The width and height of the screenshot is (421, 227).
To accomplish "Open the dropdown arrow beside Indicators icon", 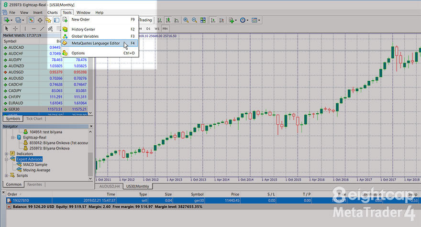I will (236, 20).
